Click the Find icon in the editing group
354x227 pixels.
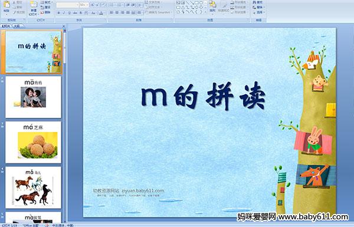258,2
